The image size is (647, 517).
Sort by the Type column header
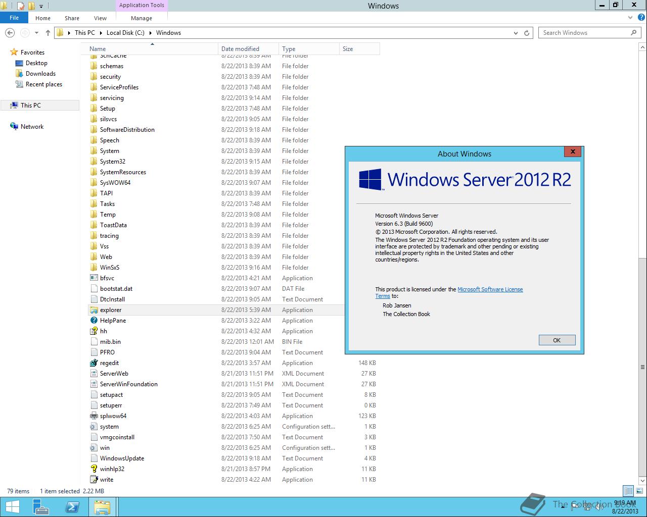309,49
